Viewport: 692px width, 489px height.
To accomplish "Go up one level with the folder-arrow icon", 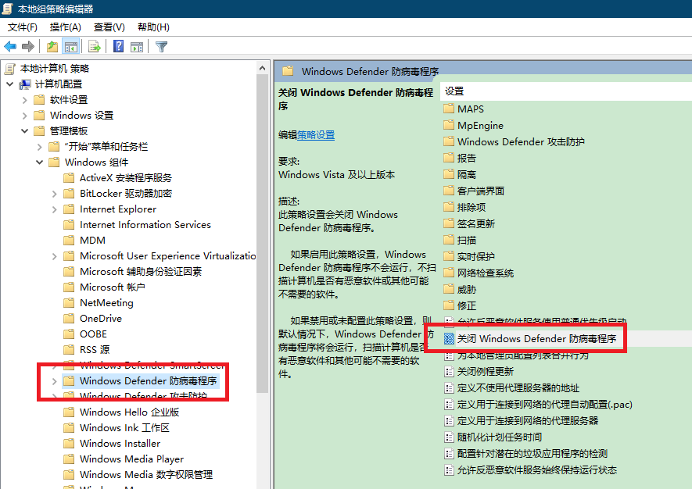I will coord(52,46).
